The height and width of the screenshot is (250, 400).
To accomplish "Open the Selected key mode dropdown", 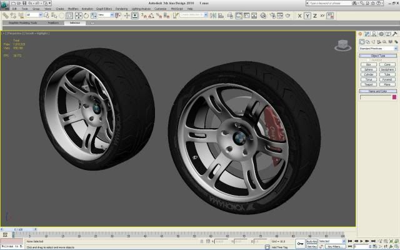I will click(332, 241).
